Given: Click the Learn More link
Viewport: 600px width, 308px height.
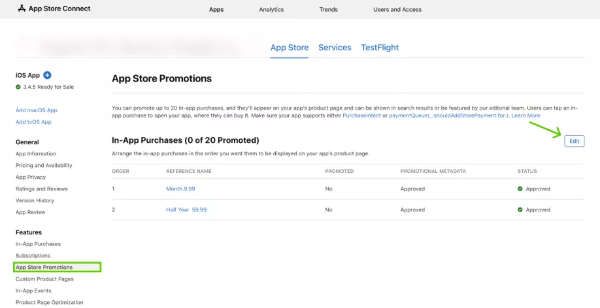Looking at the screenshot, I should [x=525, y=115].
